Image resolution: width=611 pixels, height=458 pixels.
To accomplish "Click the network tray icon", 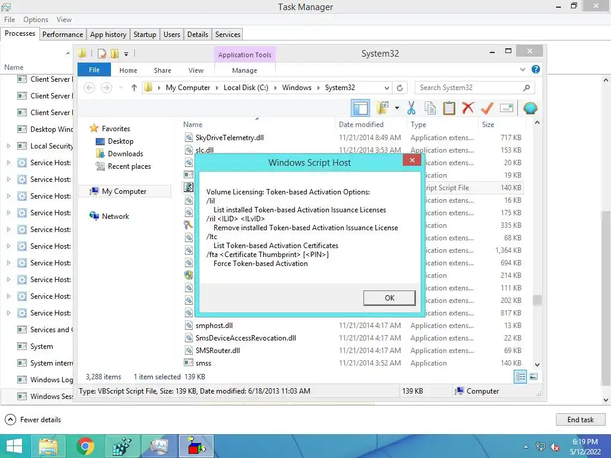I will [x=541, y=447].
